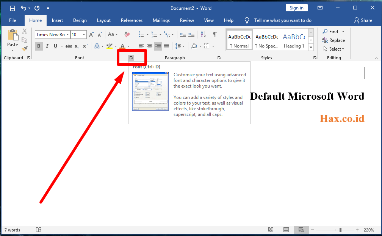Open the Styles pane launcher
382x236 pixels.
(315, 58)
